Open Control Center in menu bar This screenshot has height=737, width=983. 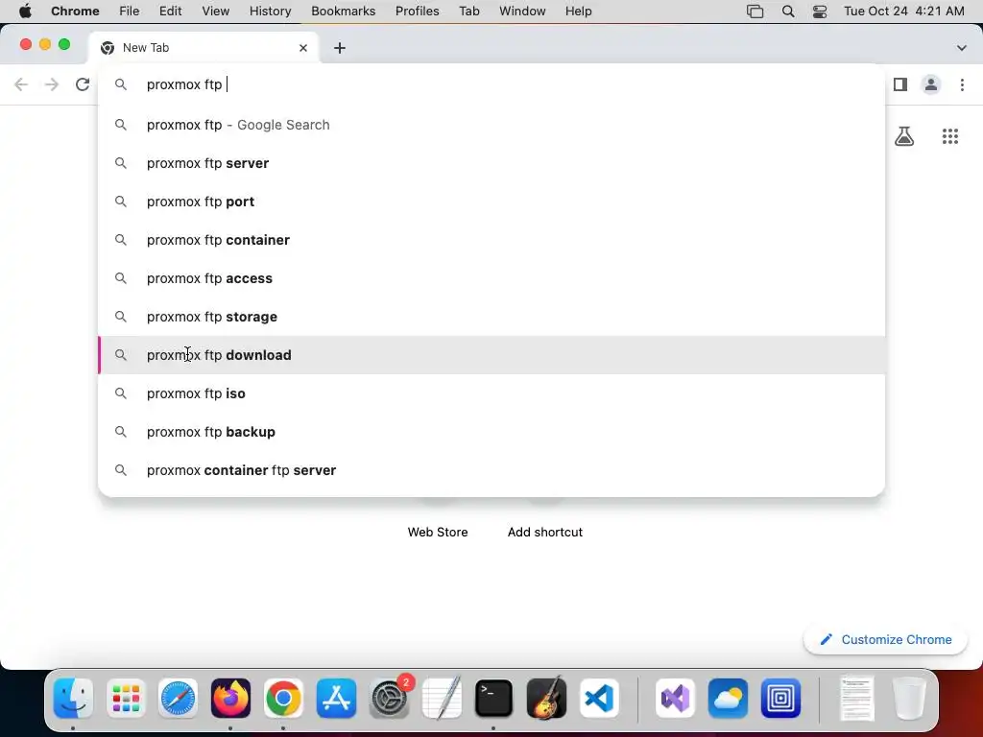tap(820, 12)
